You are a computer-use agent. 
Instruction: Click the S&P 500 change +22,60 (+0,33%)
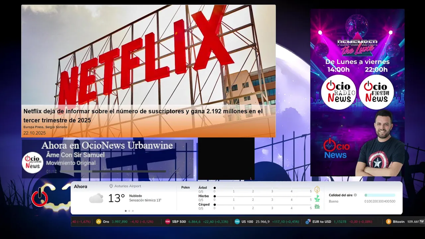point(216,222)
